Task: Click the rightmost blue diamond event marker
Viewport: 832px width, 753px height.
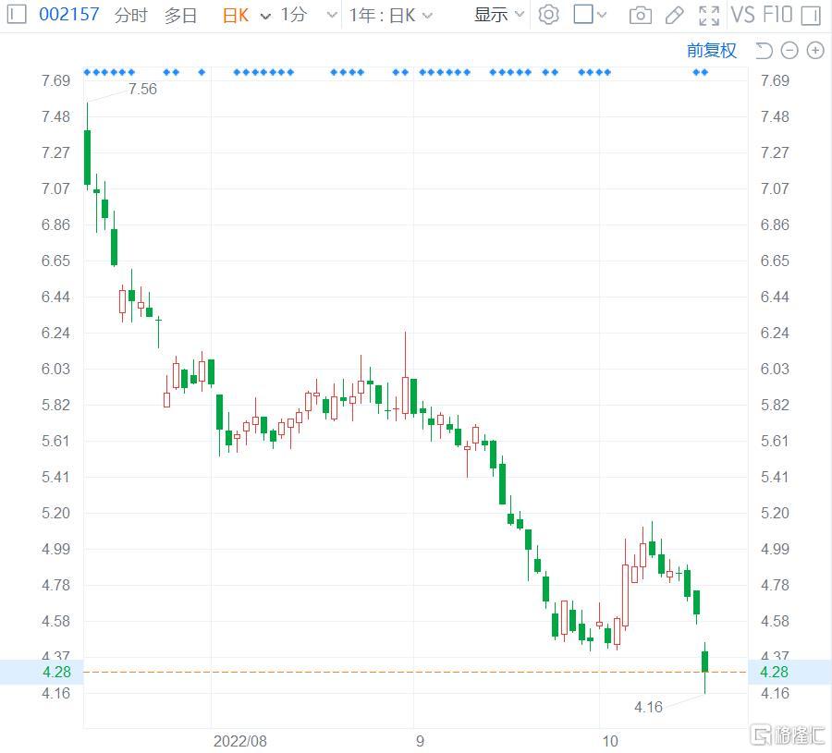Action: click(704, 72)
